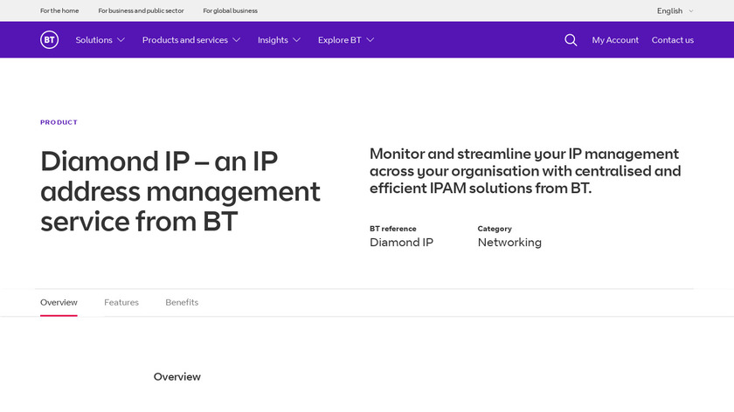This screenshot has width=734, height=412.
Task: Click the PRODUCT label text
Action: (59, 122)
